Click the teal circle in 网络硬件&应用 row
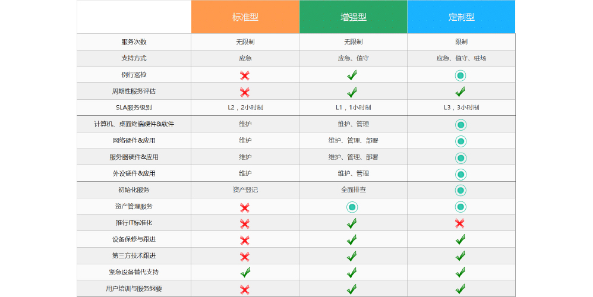The width and height of the screenshot is (593, 297). (460, 141)
